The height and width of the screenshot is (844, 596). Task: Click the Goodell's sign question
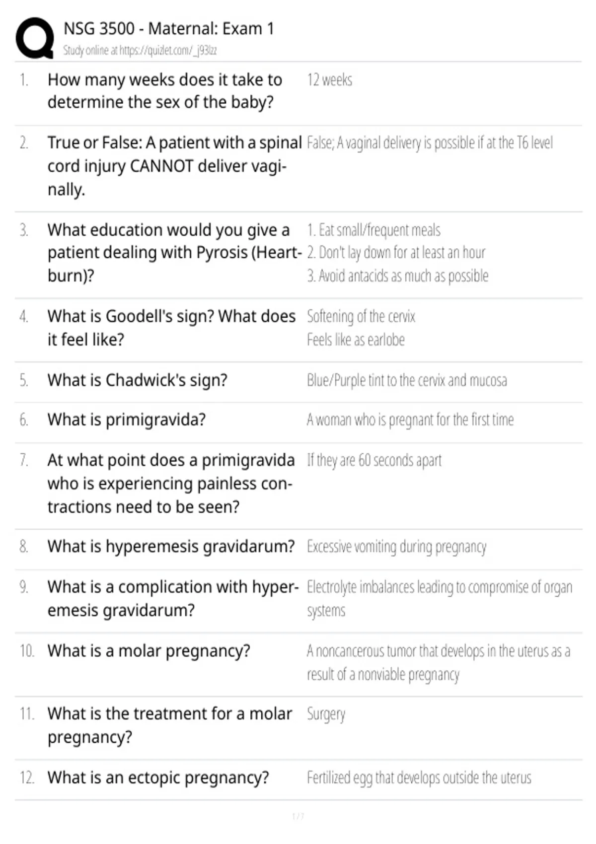(171, 328)
